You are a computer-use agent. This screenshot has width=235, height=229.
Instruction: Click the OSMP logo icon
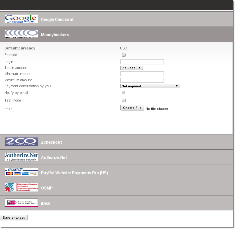[x=21, y=188]
